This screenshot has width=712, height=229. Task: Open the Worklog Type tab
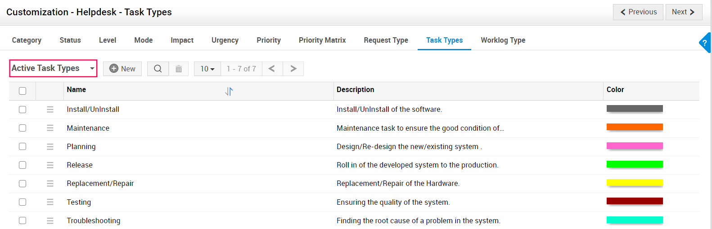[503, 40]
